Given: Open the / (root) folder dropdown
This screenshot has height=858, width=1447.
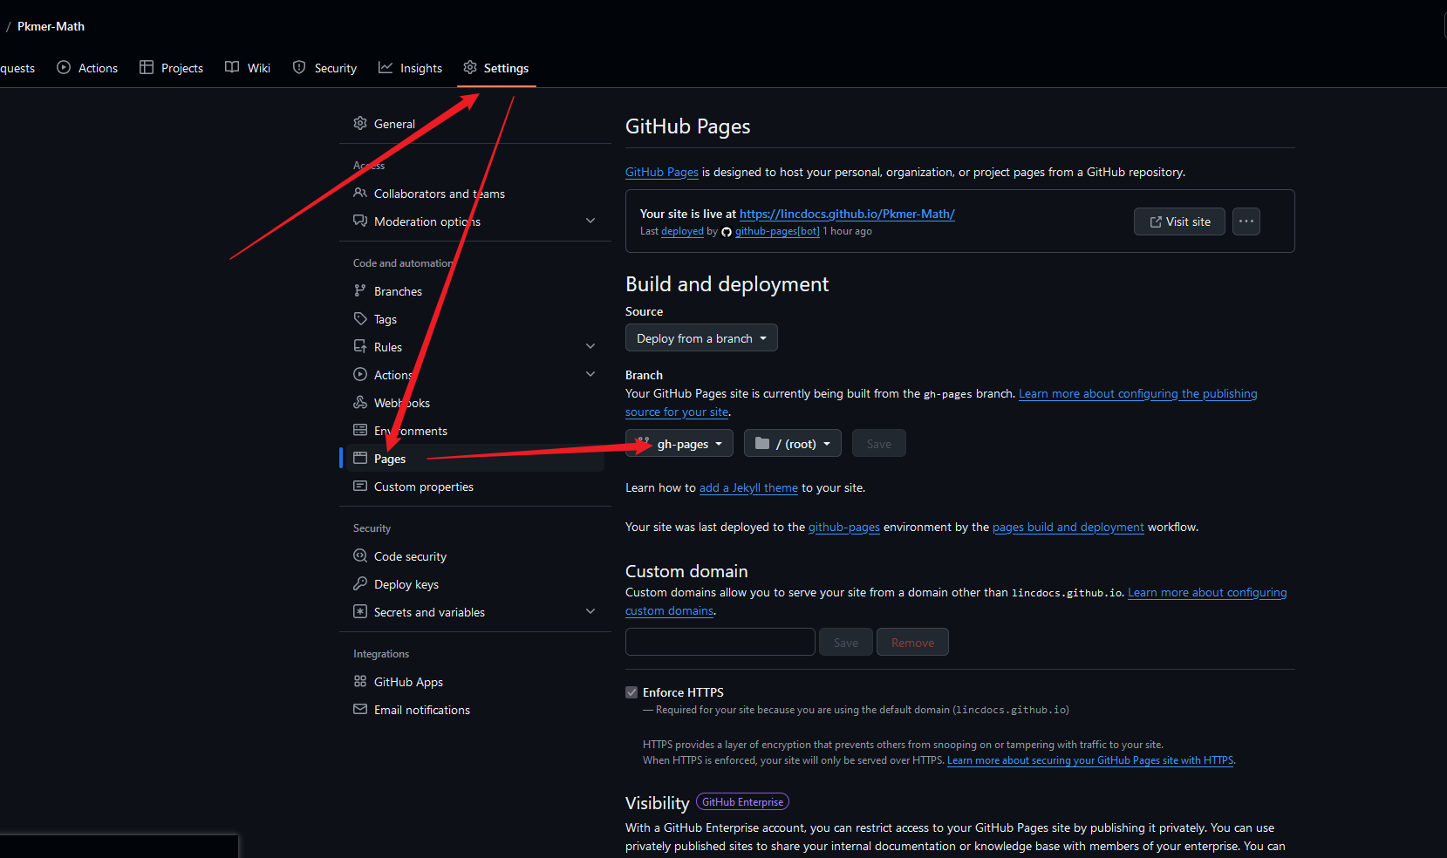Looking at the screenshot, I should [793, 443].
